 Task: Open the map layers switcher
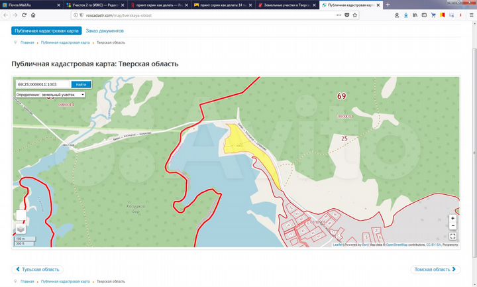pos(21,229)
